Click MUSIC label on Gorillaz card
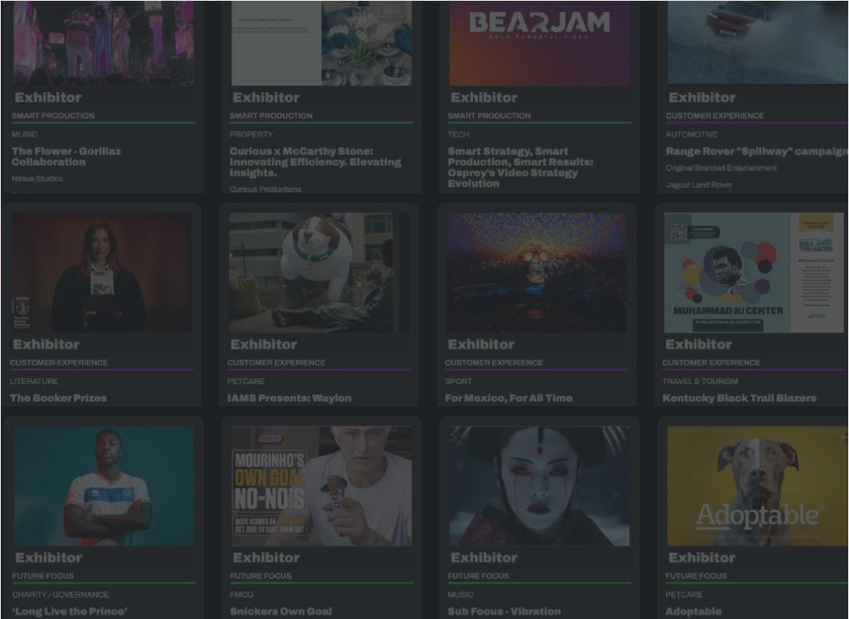Screen dimensions: 849x619 pyautogui.click(x=24, y=134)
